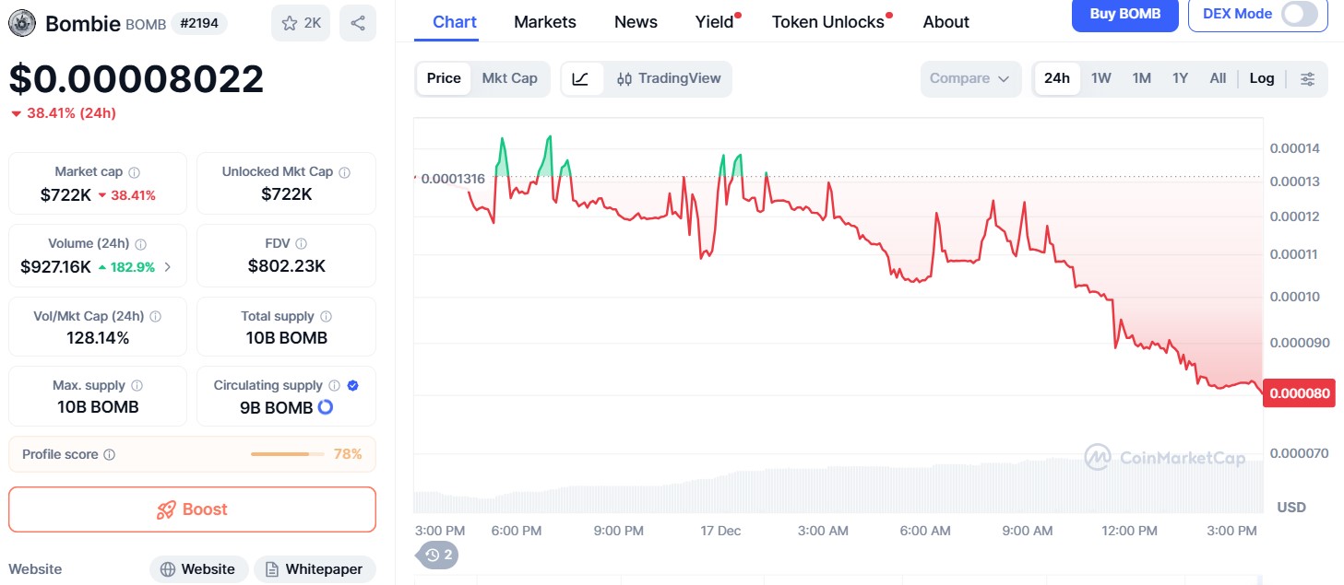The width and height of the screenshot is (1344, 585).
Task: Switch chart to Mkt Cap view
Action: point(510,78)
